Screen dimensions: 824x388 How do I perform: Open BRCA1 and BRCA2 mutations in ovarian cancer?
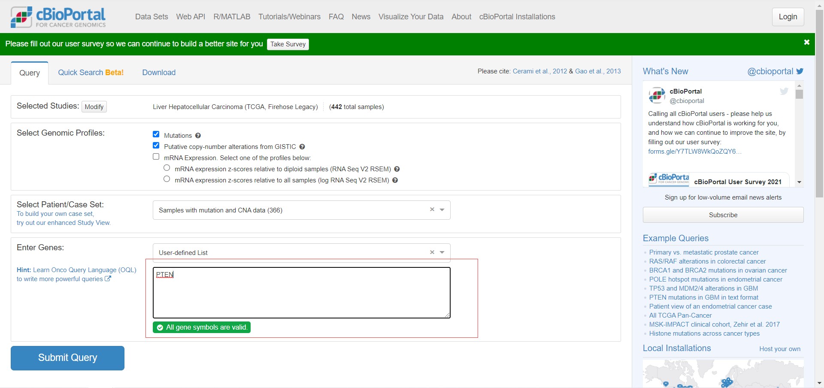pyautogui.click(x=718, y=270)
